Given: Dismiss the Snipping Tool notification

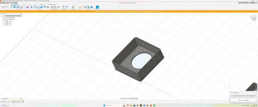Looking at the screenshot, I should coord(255,93).
